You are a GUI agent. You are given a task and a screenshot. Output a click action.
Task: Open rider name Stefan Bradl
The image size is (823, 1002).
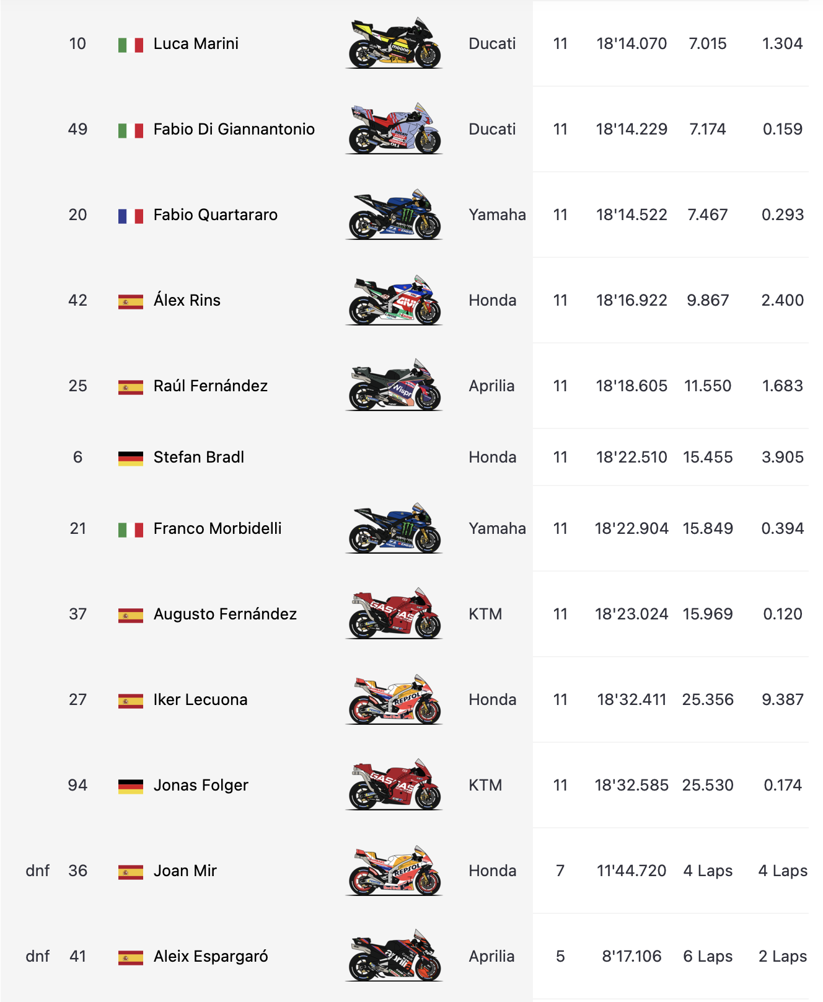pos(198,457)
